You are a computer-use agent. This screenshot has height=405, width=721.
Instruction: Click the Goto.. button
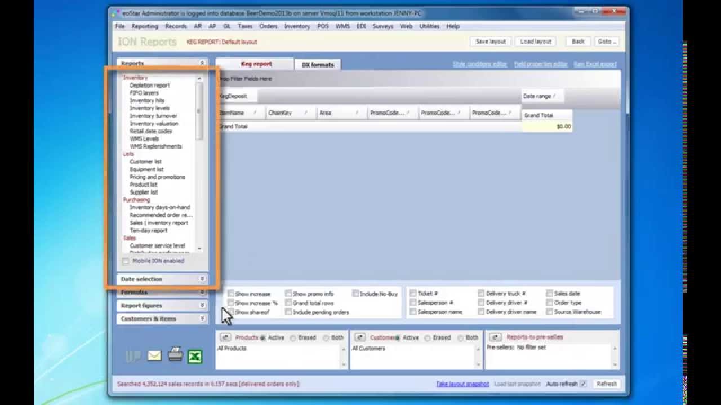[x=606, y=42]
